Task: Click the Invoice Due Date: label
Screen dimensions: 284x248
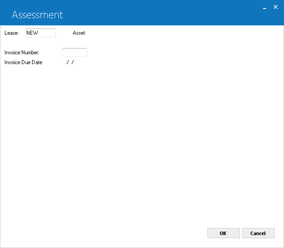Action: (24, 62)
